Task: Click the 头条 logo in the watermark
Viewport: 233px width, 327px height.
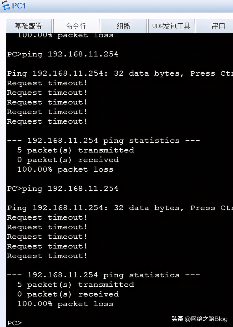Action: [x=177, y=319]
